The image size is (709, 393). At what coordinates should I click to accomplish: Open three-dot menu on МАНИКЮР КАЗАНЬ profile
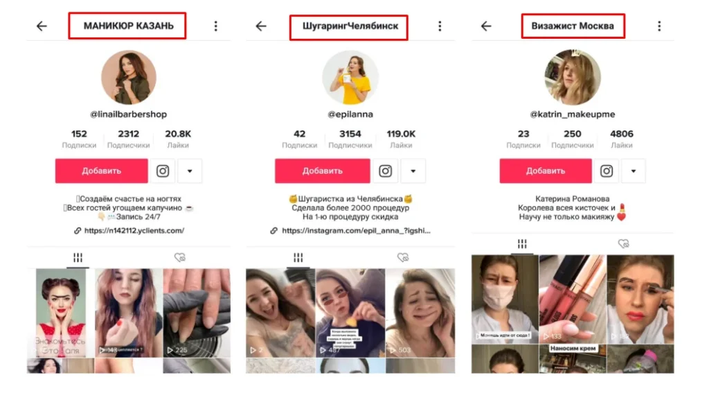[216, 26]
